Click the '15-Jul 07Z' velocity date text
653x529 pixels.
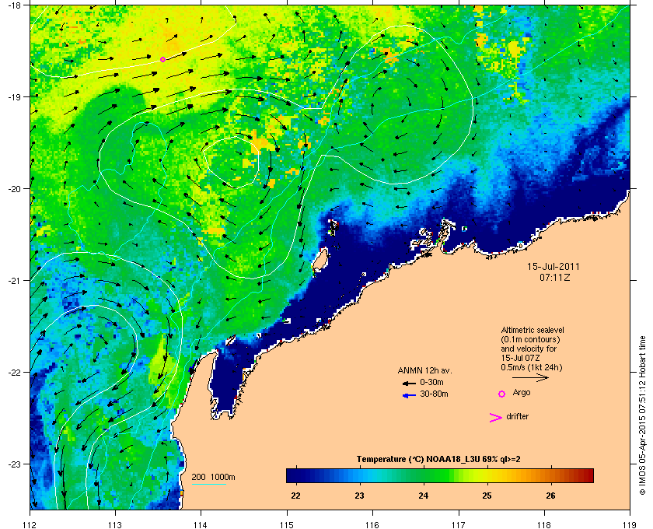point(521,358)
